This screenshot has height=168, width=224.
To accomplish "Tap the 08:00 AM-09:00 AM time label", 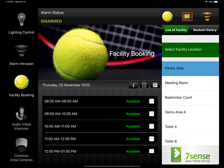I will pos(61,101).
